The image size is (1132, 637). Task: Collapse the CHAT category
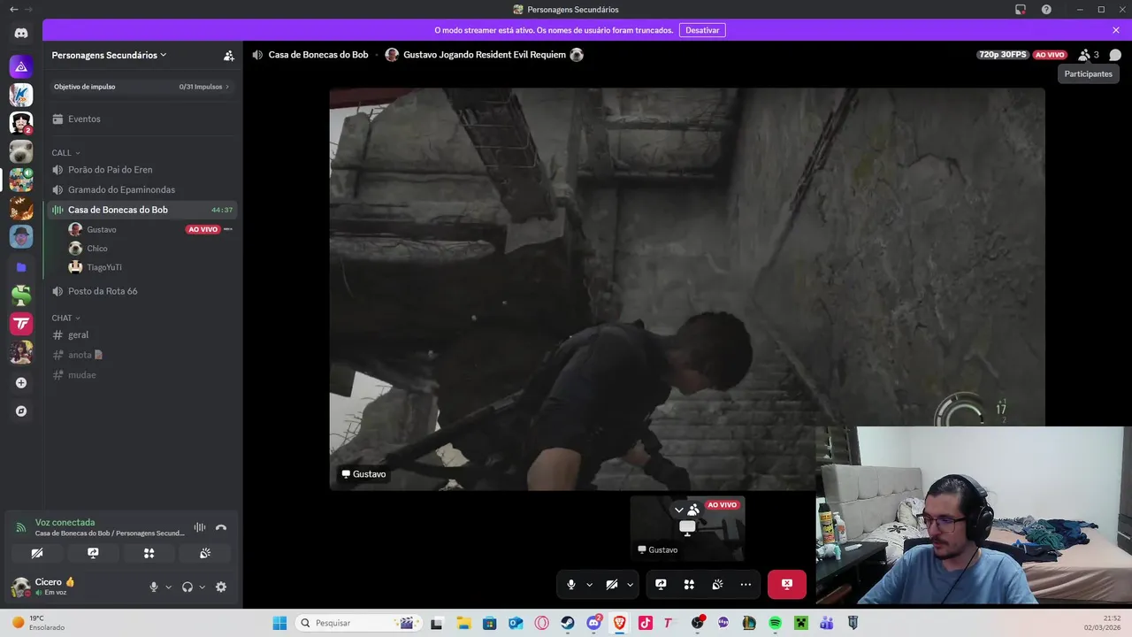(x=65, y=318)
